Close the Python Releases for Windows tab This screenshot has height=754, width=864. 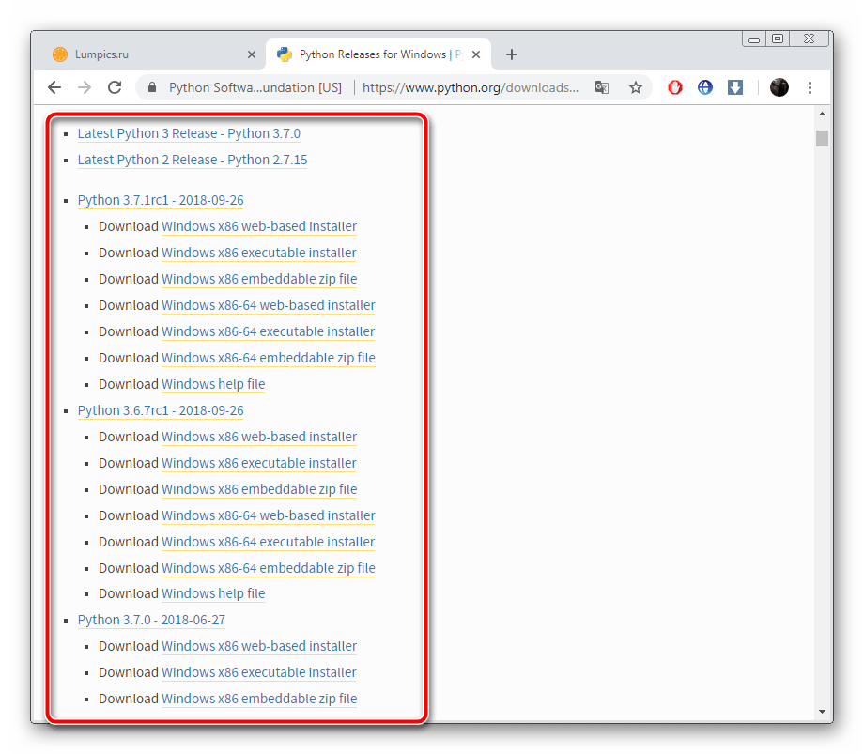pyautogui.click(x=476, y=54)
